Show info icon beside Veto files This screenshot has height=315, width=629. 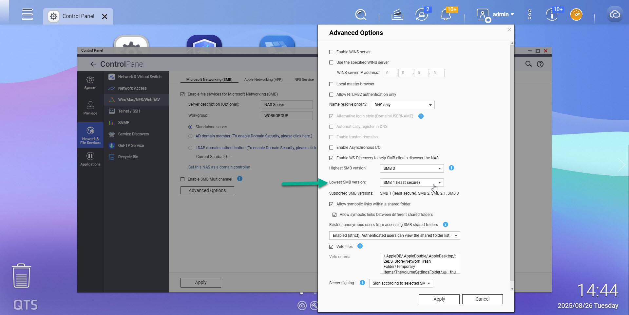tap(360, 246)
